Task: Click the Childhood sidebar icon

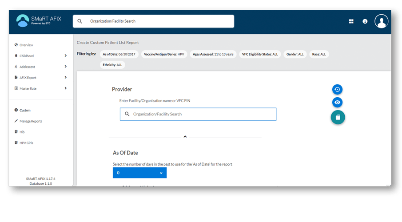Action: [x=16, y=55]
